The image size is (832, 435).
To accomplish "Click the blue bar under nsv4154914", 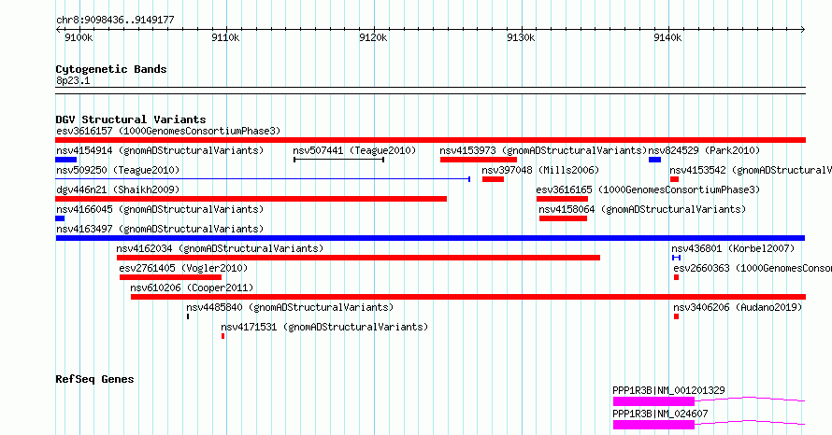I will (x=66, y=160).
